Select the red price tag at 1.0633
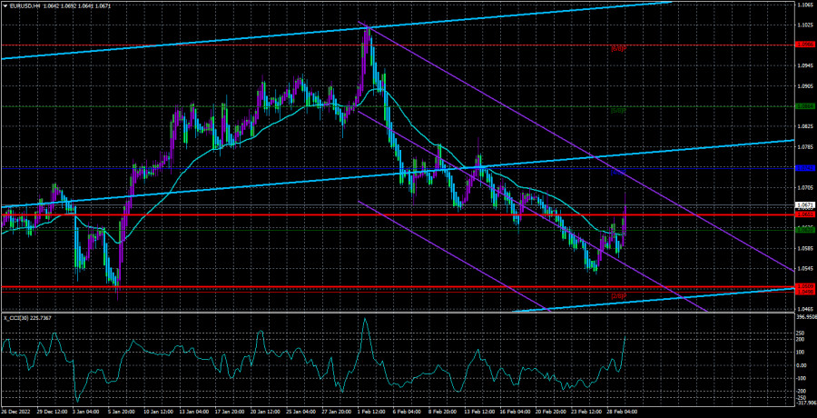817x418 pixels. 803,215
